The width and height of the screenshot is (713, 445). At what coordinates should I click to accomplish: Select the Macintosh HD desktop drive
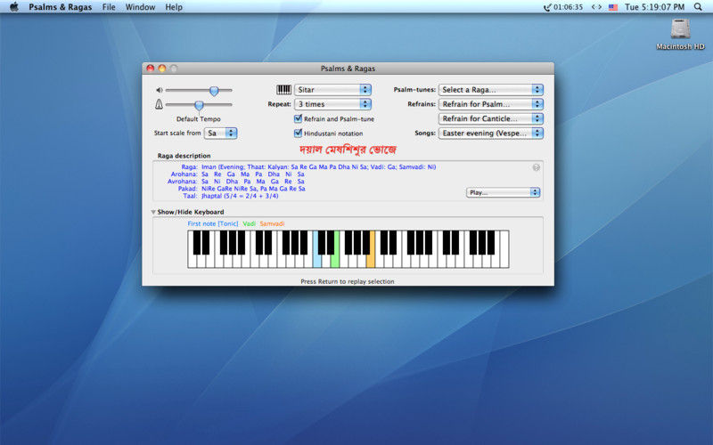click(680, 34)
